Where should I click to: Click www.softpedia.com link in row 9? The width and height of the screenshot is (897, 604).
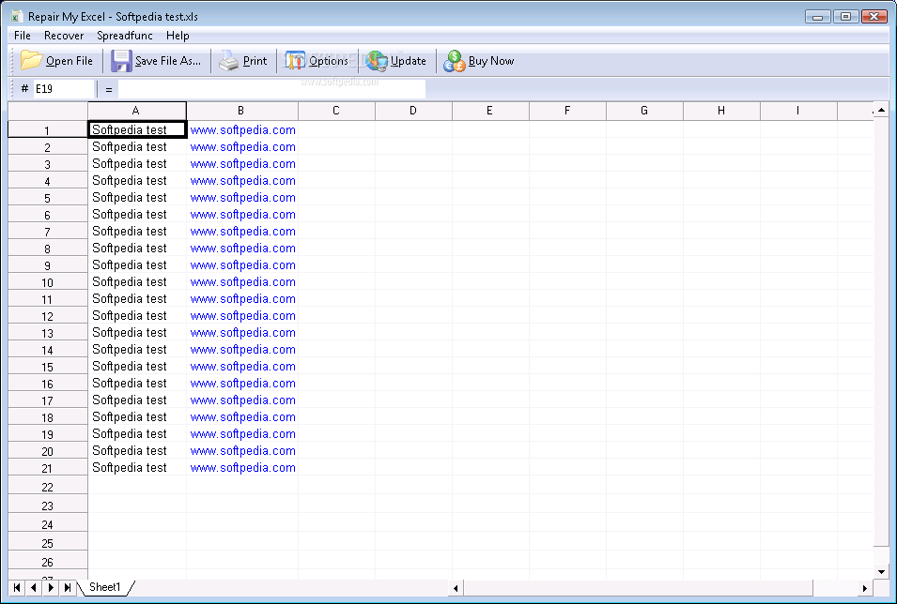click(x=243, y=265)
